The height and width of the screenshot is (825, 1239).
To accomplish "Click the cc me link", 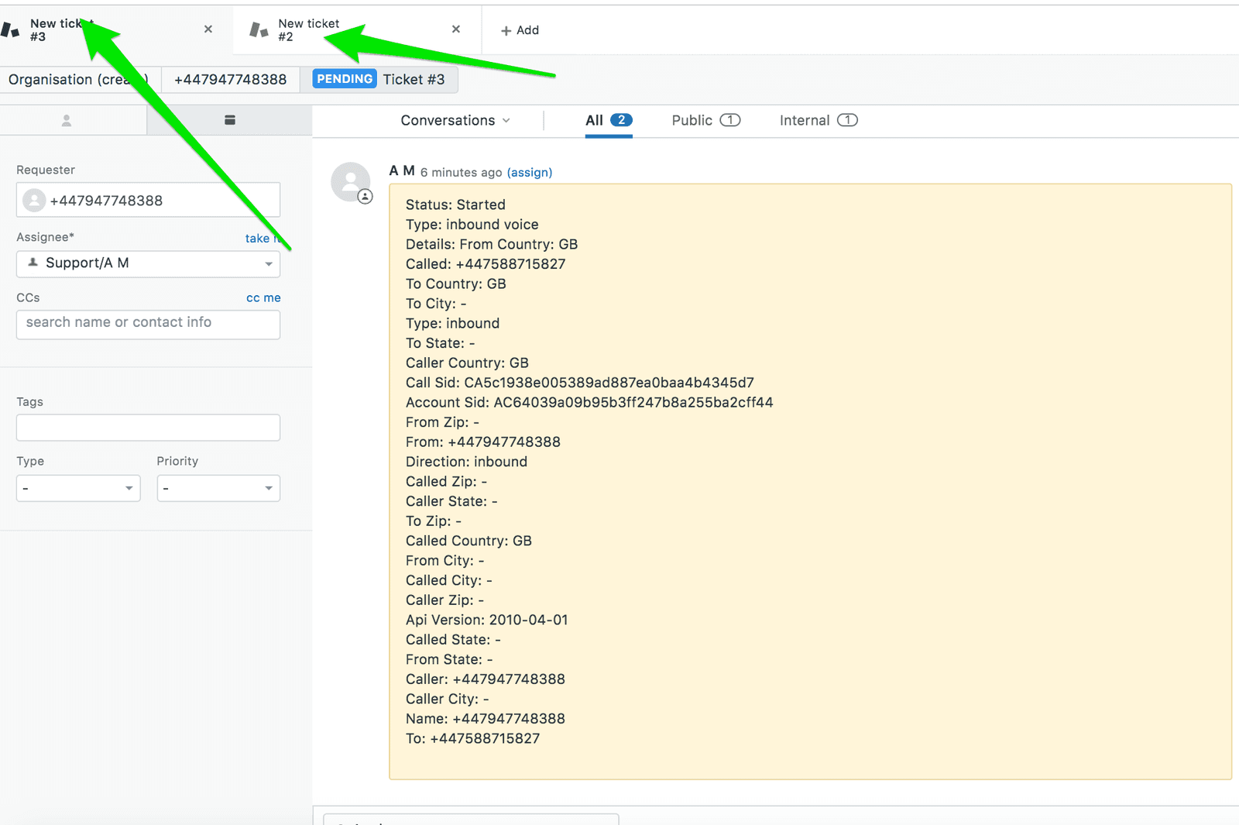I will tap(263, 297).
